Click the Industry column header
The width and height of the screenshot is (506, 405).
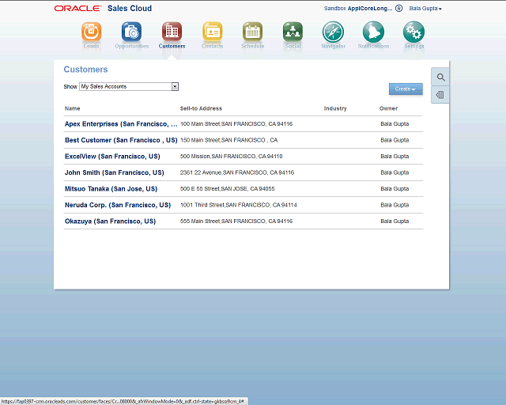335,108
